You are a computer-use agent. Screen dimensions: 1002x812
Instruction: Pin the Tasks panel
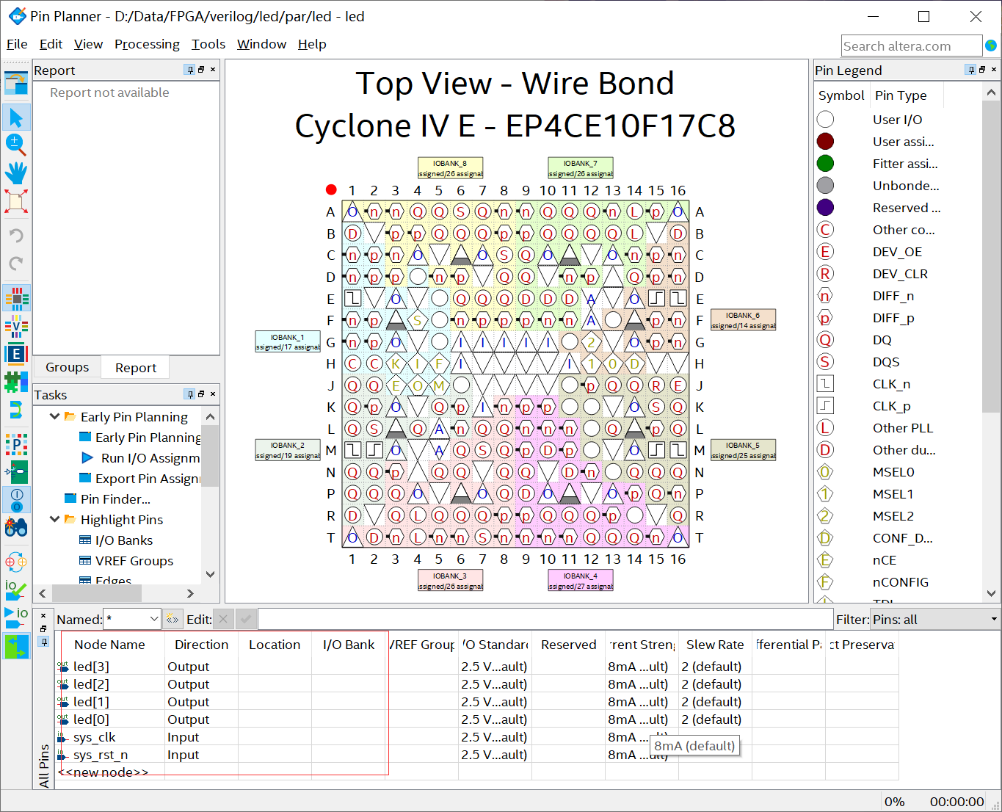pyautogui.click(x=190, y=394)
